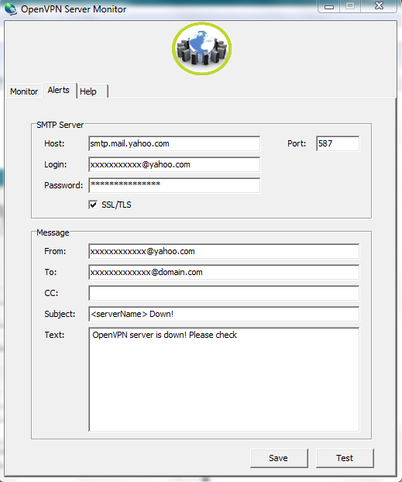Open the Help tab
Screen dimensions: 402x482
click(92, 91)
